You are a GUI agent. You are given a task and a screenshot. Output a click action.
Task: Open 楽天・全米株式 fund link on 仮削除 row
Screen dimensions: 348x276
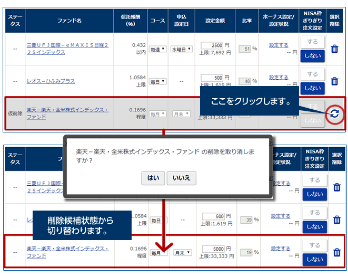click(67, 113)
